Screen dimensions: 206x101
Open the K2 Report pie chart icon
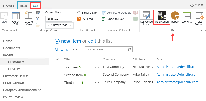(175, 15)
